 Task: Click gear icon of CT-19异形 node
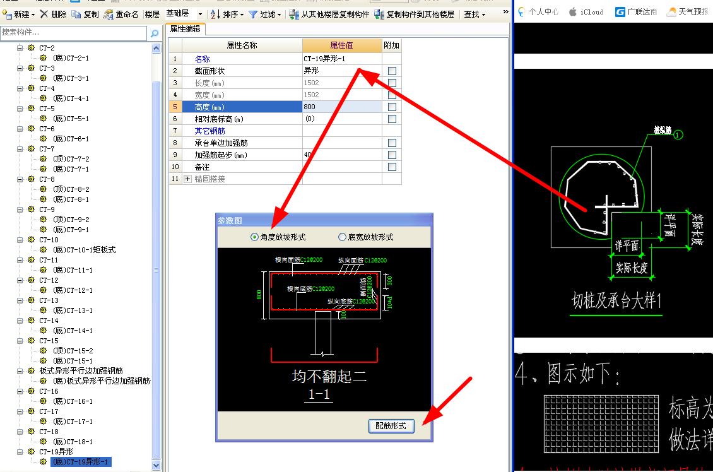tap(31, 452)
